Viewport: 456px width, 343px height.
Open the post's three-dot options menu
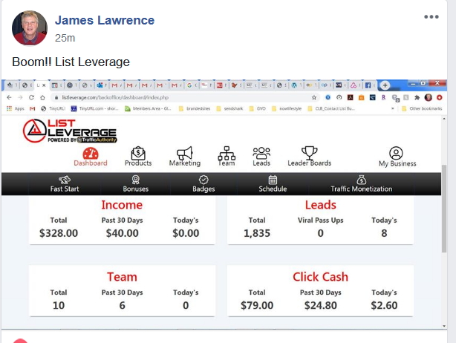[x=431, y=17]
